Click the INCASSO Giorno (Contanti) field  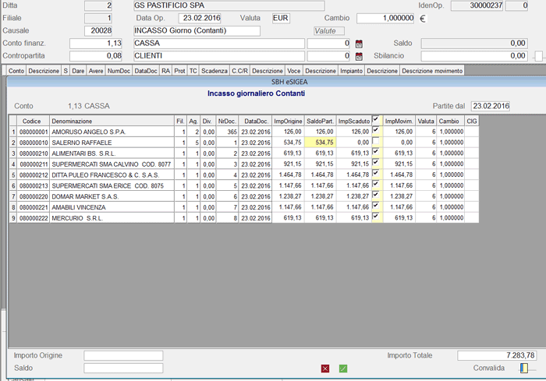coord(197,30)
